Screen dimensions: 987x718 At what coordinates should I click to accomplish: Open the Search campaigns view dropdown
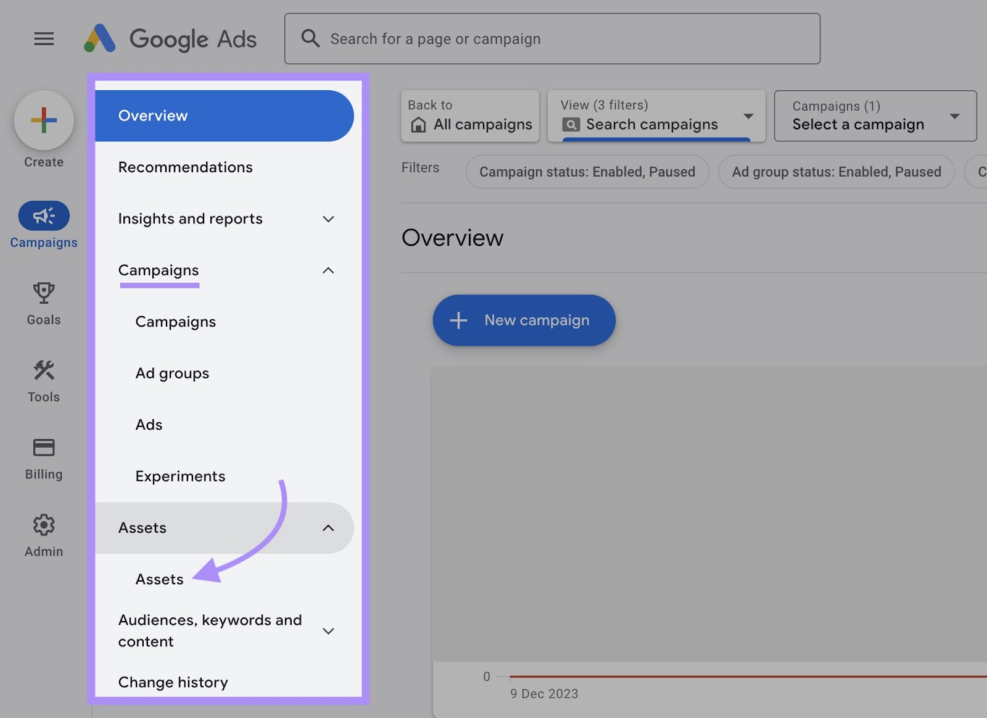point(748,116)
